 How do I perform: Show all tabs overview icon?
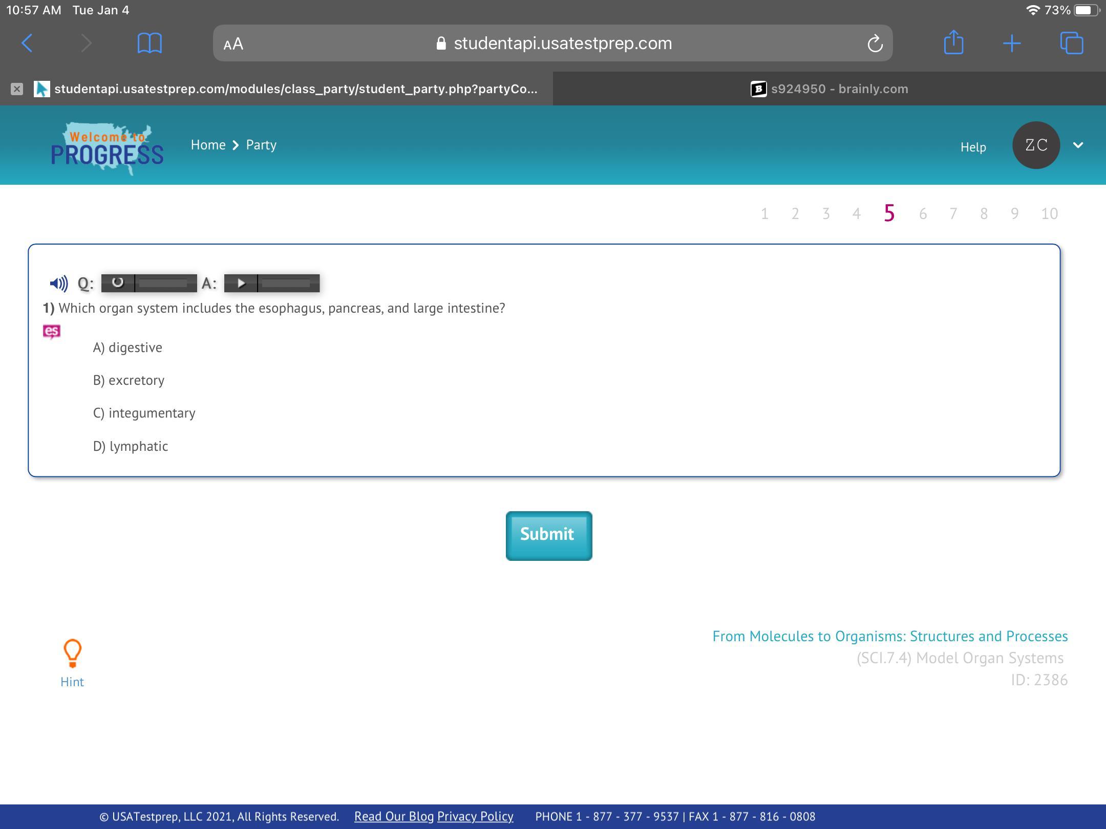(x=1072, y=43)
